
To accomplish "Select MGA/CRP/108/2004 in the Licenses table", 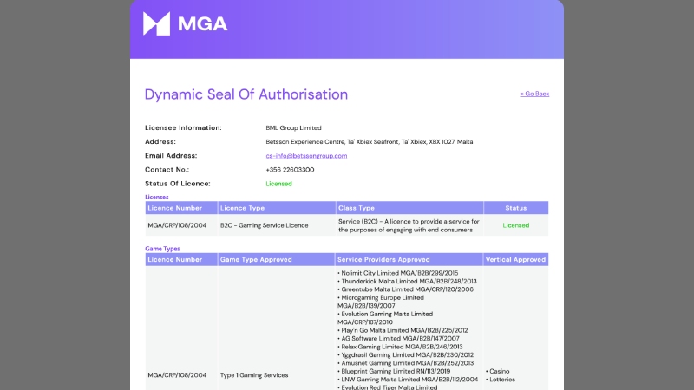I will (x=177, y=225).
